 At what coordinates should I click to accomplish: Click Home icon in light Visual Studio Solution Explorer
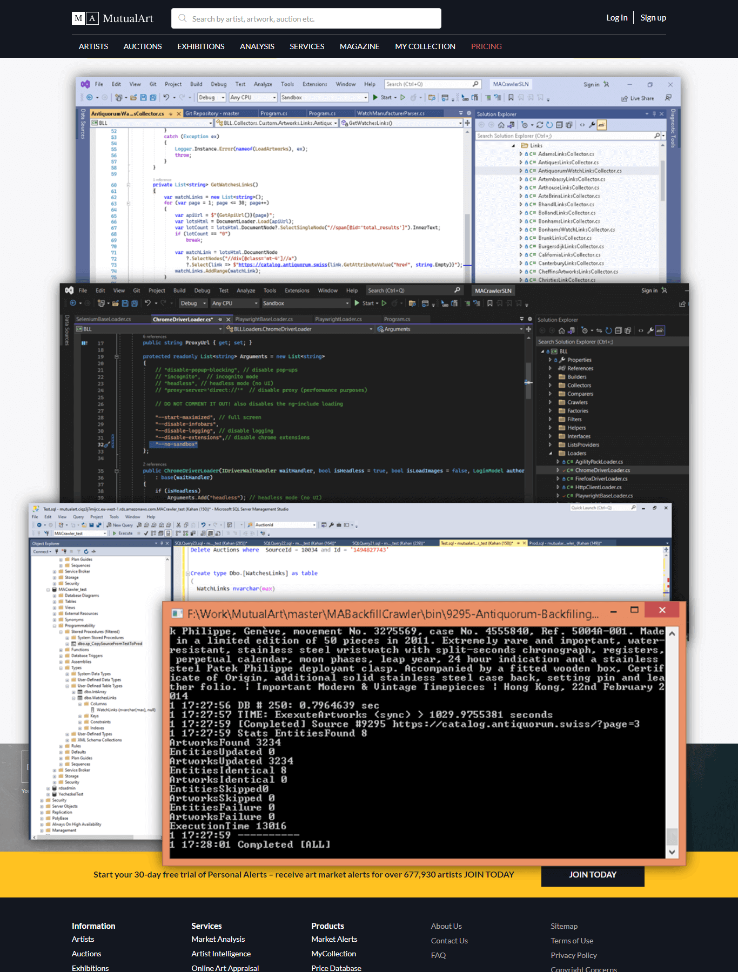(x=501, y=125)
